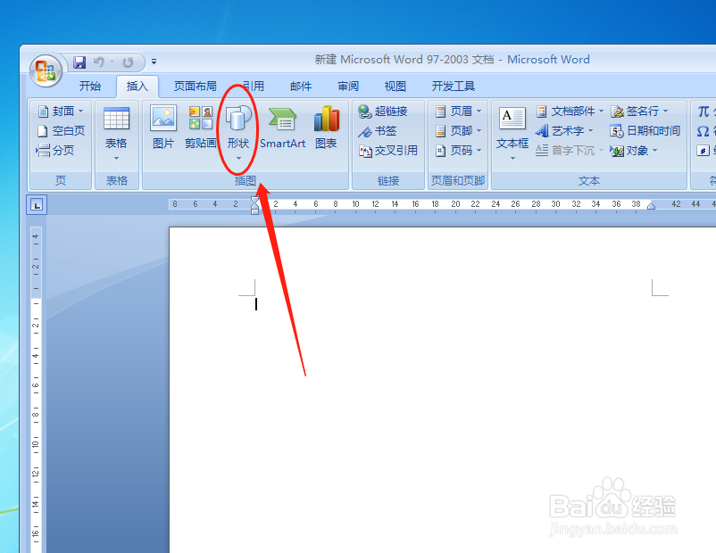Insert a 交叉引用 cross-reference

(x=388, y=150)
